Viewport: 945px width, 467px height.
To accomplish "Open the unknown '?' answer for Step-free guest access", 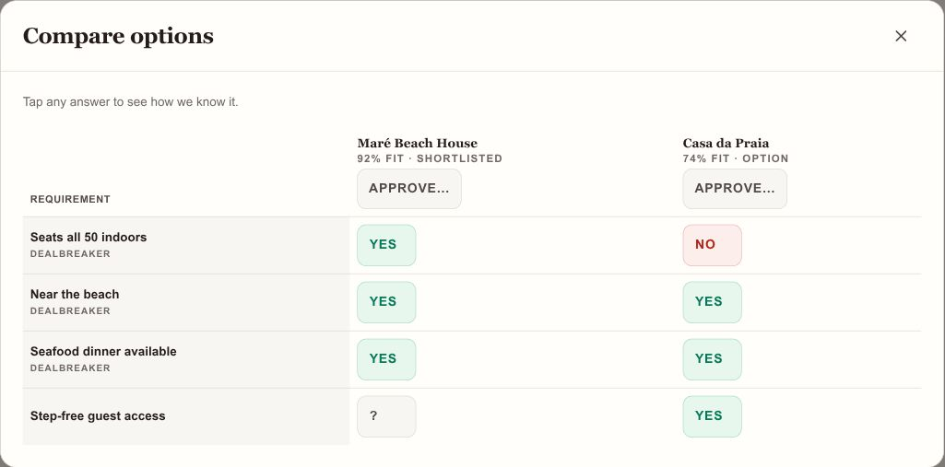I will click(386, 416).
